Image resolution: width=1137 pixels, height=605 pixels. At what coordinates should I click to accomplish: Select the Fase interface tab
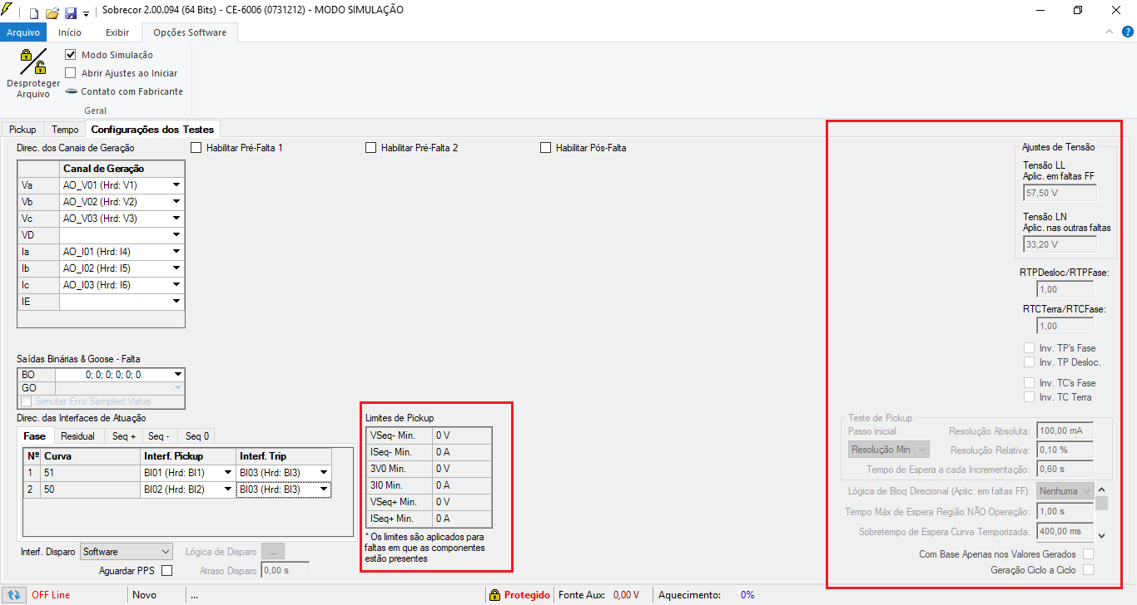tap(35, 436)
